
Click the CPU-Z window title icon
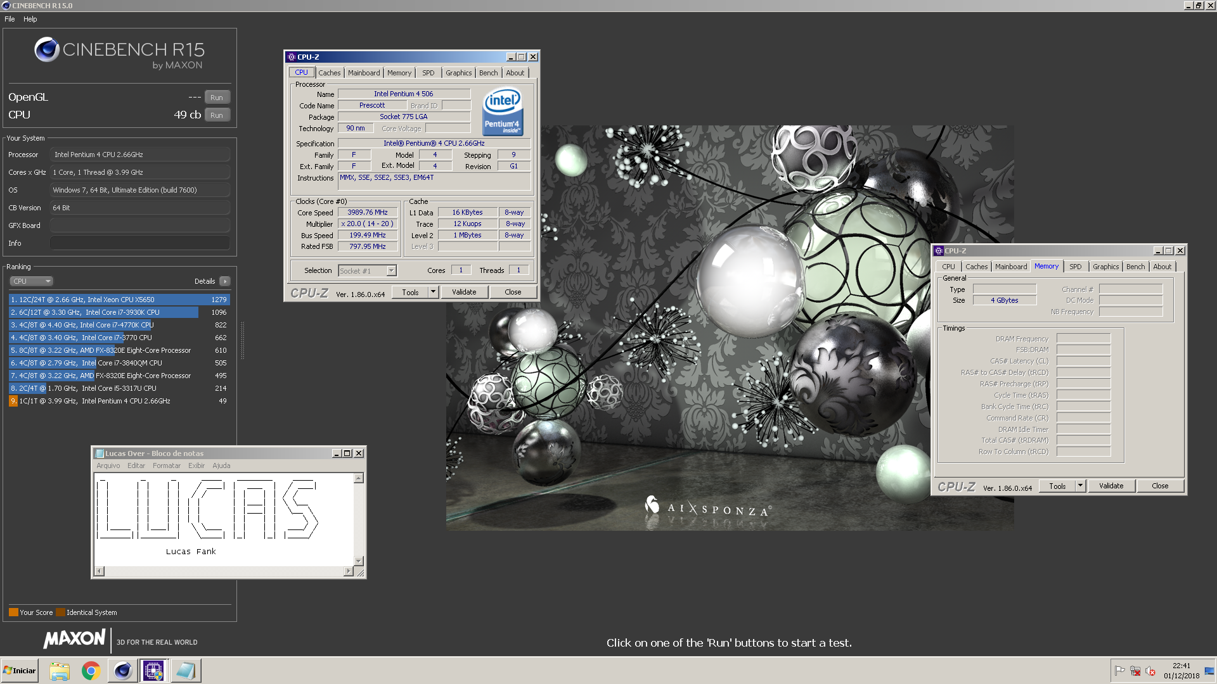coord(291,57)
